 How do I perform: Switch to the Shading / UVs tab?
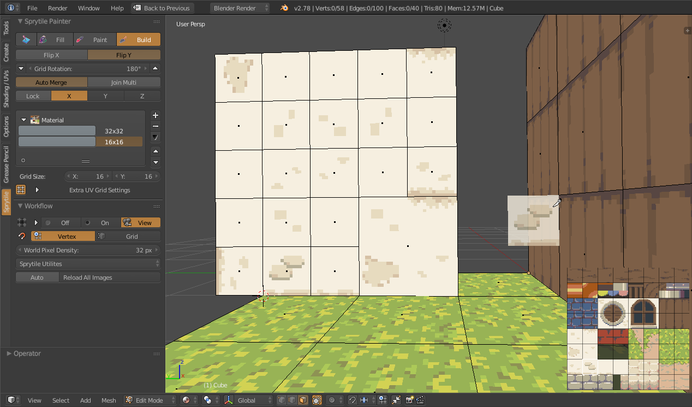[6, 88]
